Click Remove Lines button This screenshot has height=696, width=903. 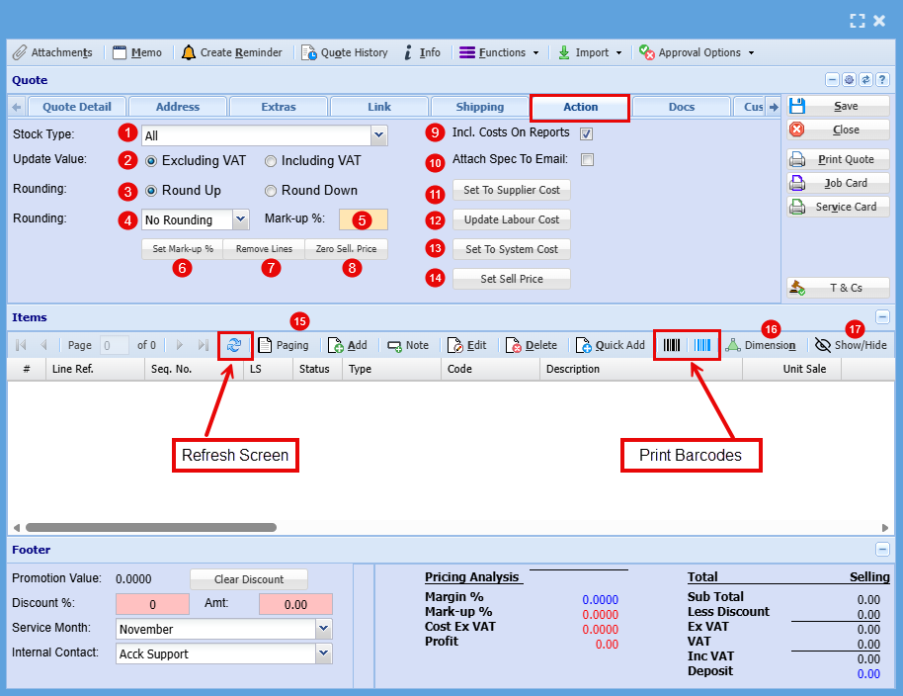(x=264, y=249)
